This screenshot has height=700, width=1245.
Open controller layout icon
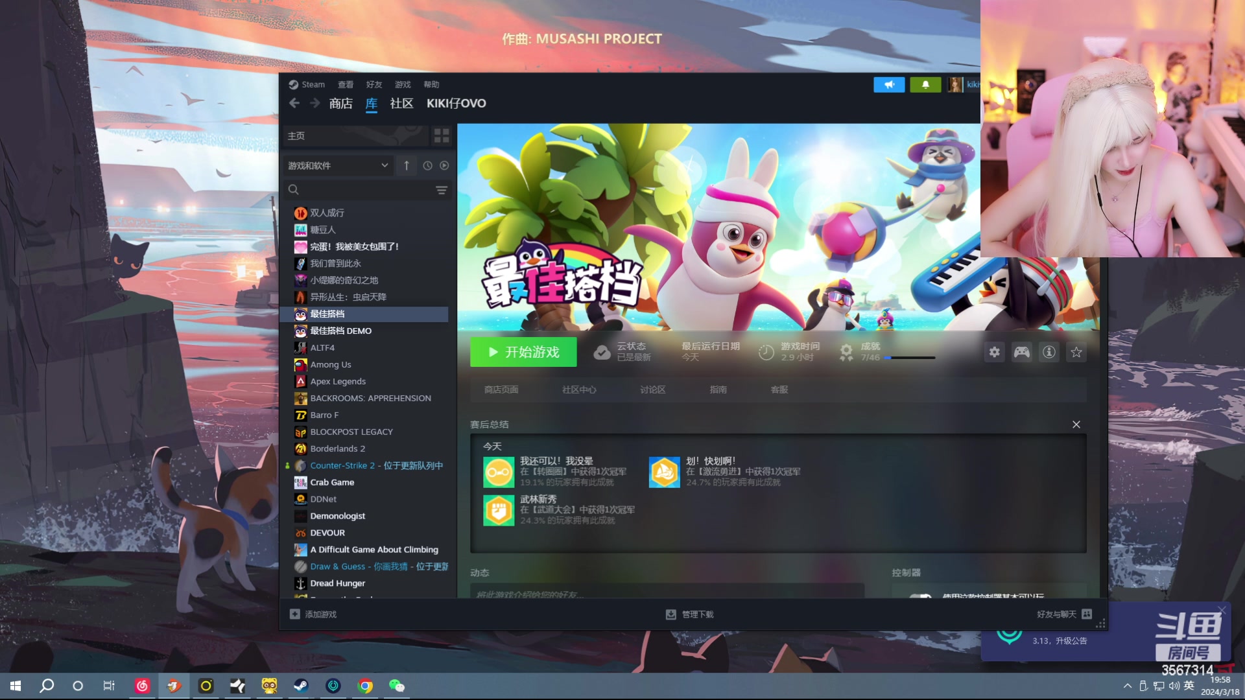(x=1022, y=352)
